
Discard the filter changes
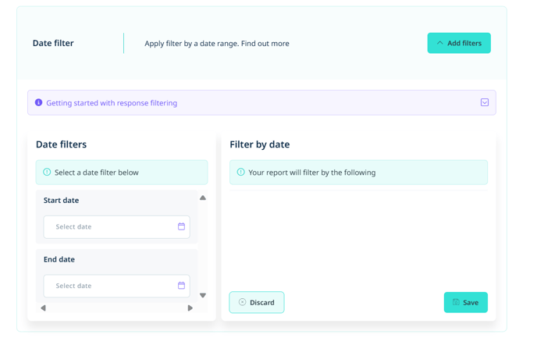(257, 302)
